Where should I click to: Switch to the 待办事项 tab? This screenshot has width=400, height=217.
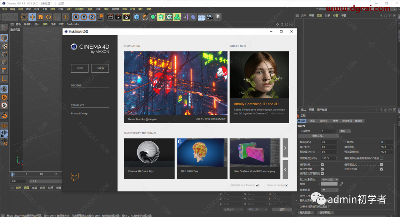(347, 121)
